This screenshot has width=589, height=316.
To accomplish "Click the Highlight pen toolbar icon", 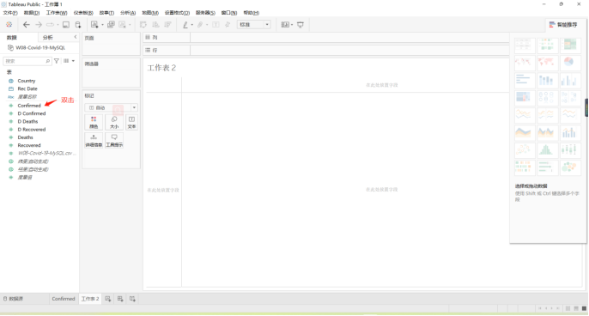I will click(185, 25).
